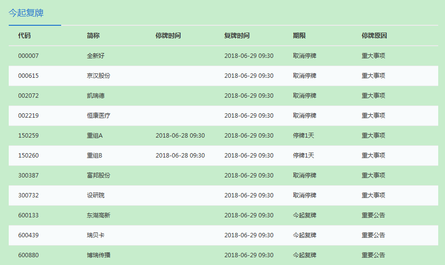Open stock code 000007

(x=28, y=56)
